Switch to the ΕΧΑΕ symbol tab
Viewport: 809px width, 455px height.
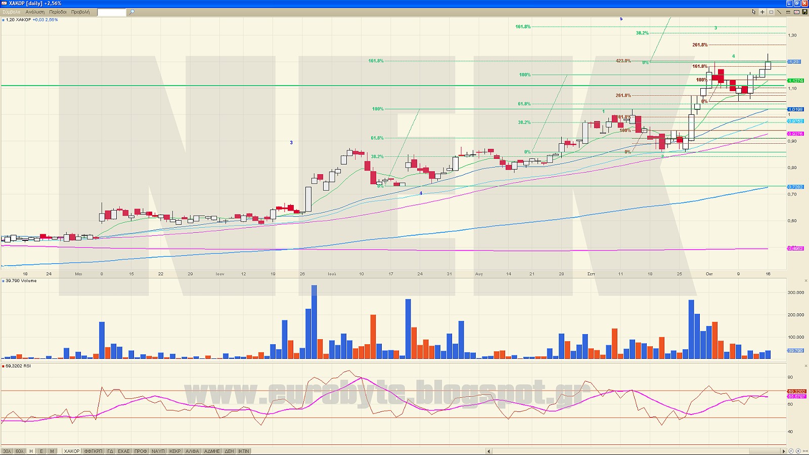click(x=124, y=451)
